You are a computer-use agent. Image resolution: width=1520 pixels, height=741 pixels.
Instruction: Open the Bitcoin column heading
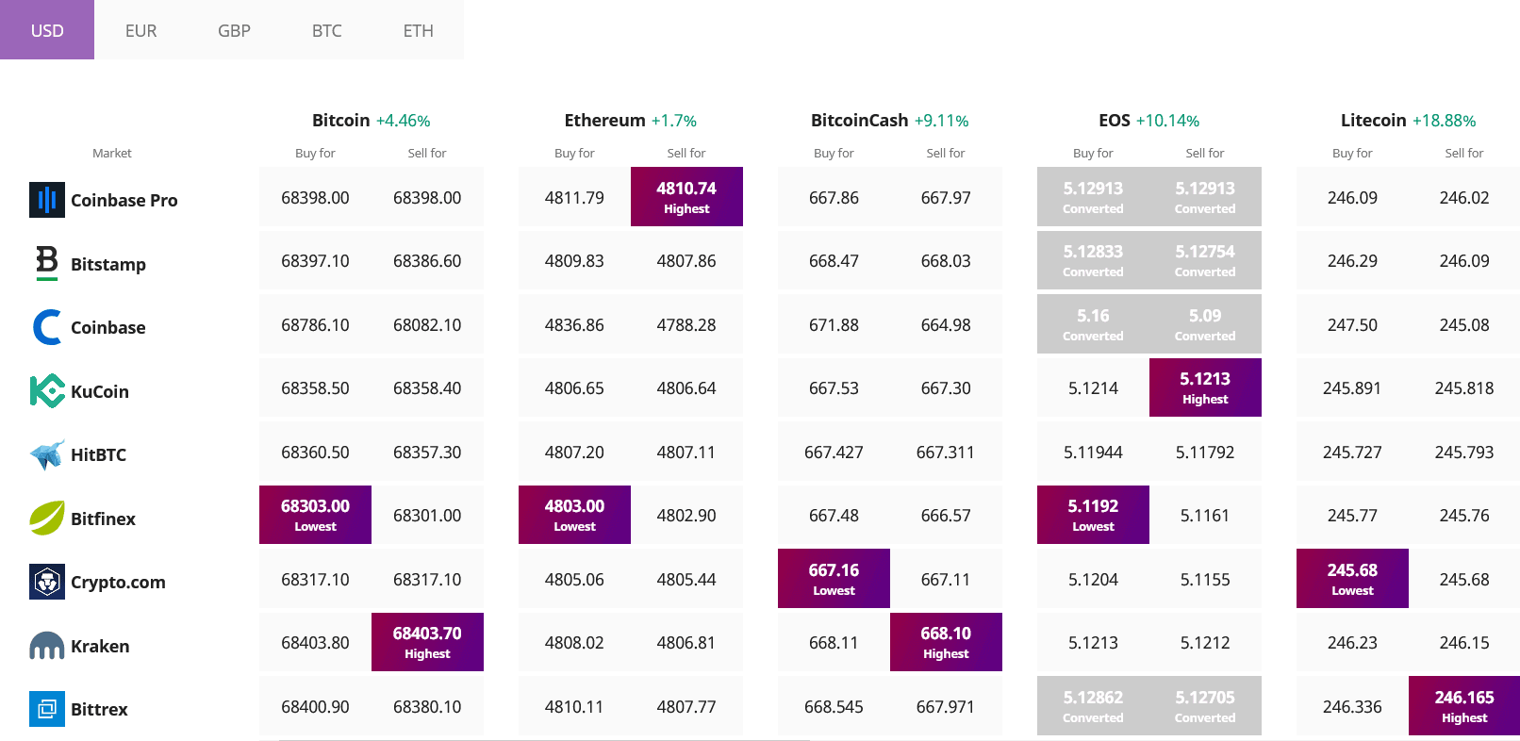coord(340,121)
